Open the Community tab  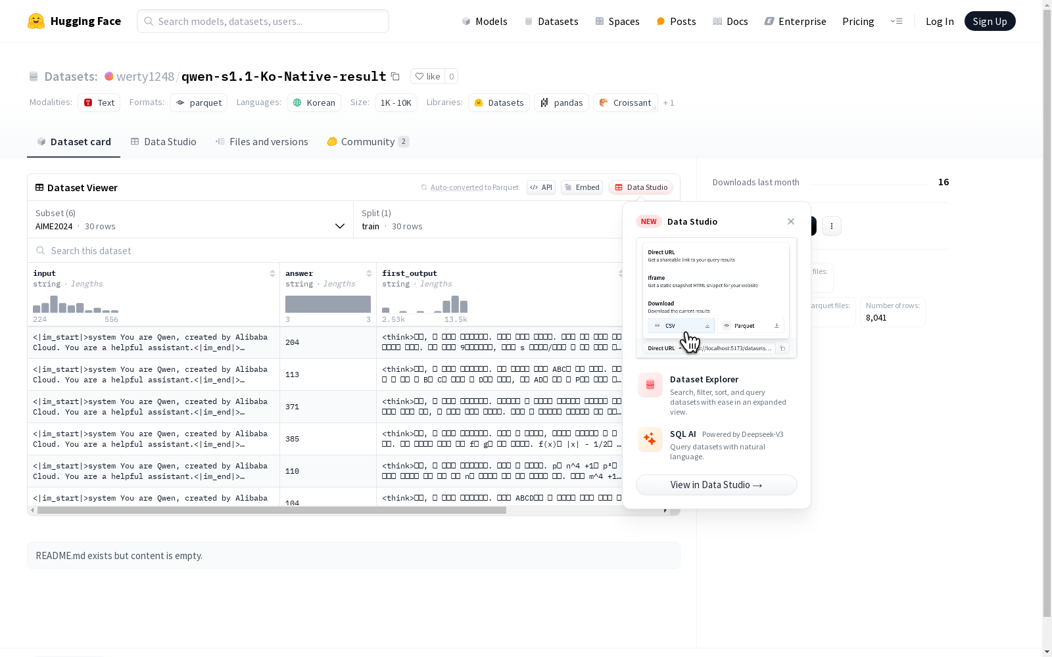[368, 142]
